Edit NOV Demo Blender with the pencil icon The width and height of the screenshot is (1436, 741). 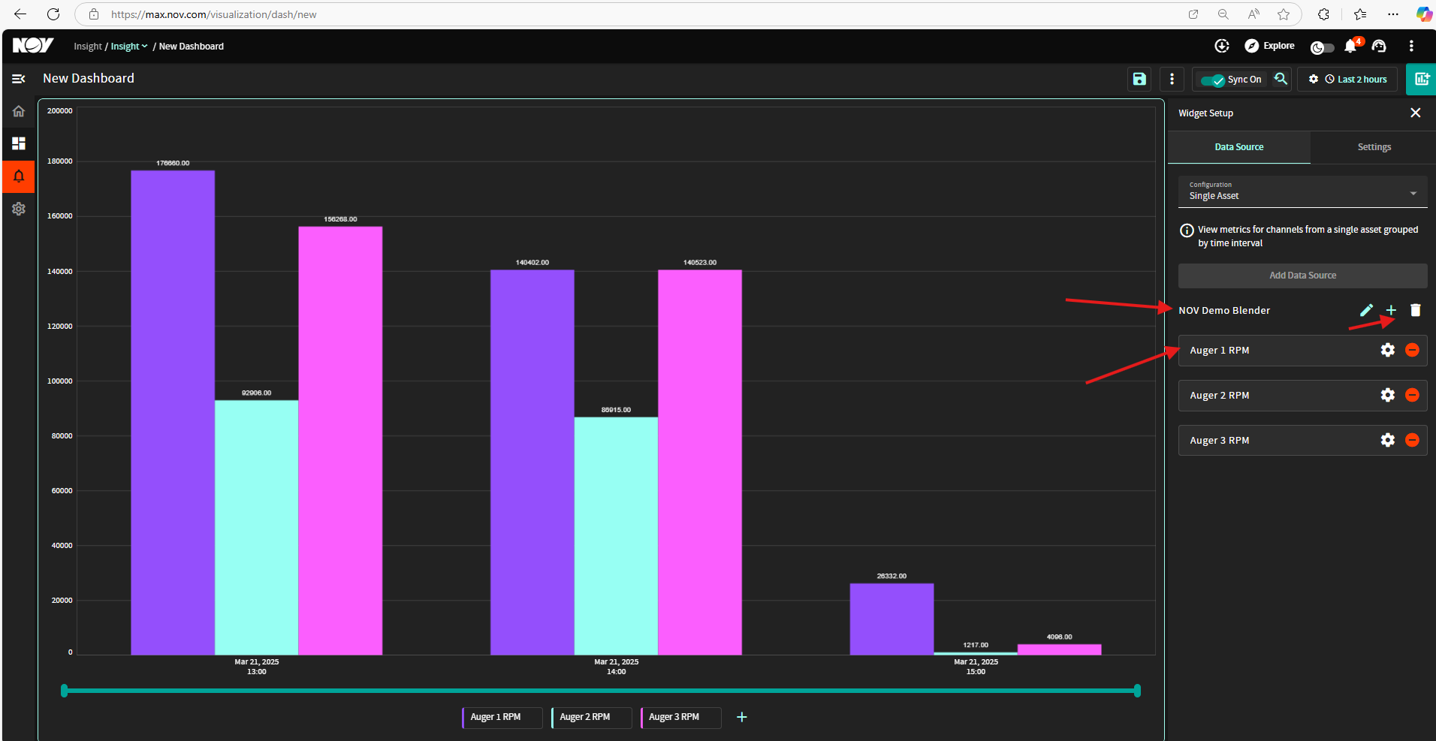(x=1366, y=310)
